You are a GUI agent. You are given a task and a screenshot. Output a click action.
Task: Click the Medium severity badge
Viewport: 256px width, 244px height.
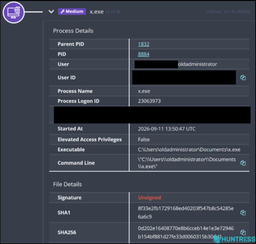[72, 12]
